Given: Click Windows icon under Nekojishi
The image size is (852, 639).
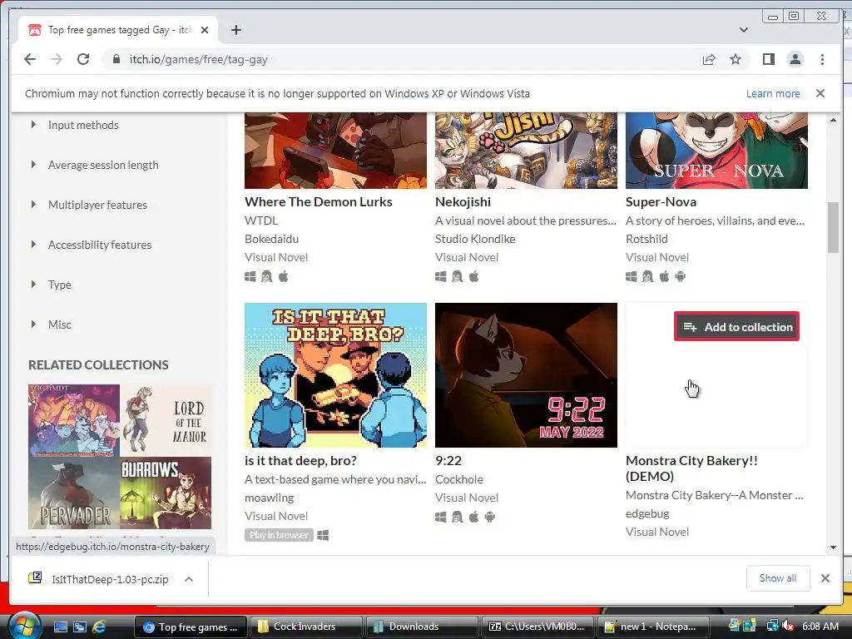Looking at the screenshot, I should click(x=441, y=276).
